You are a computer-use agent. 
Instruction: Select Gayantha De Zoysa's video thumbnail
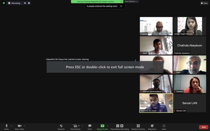pos(156,103)
